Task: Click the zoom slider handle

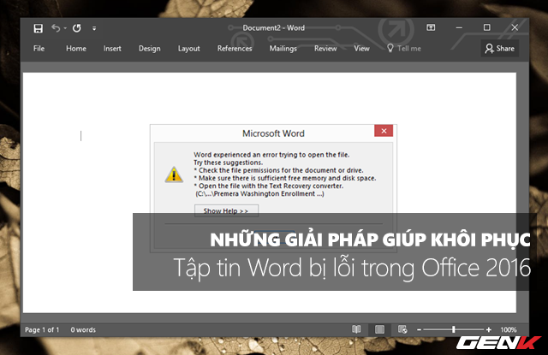Action: point(454,329)
